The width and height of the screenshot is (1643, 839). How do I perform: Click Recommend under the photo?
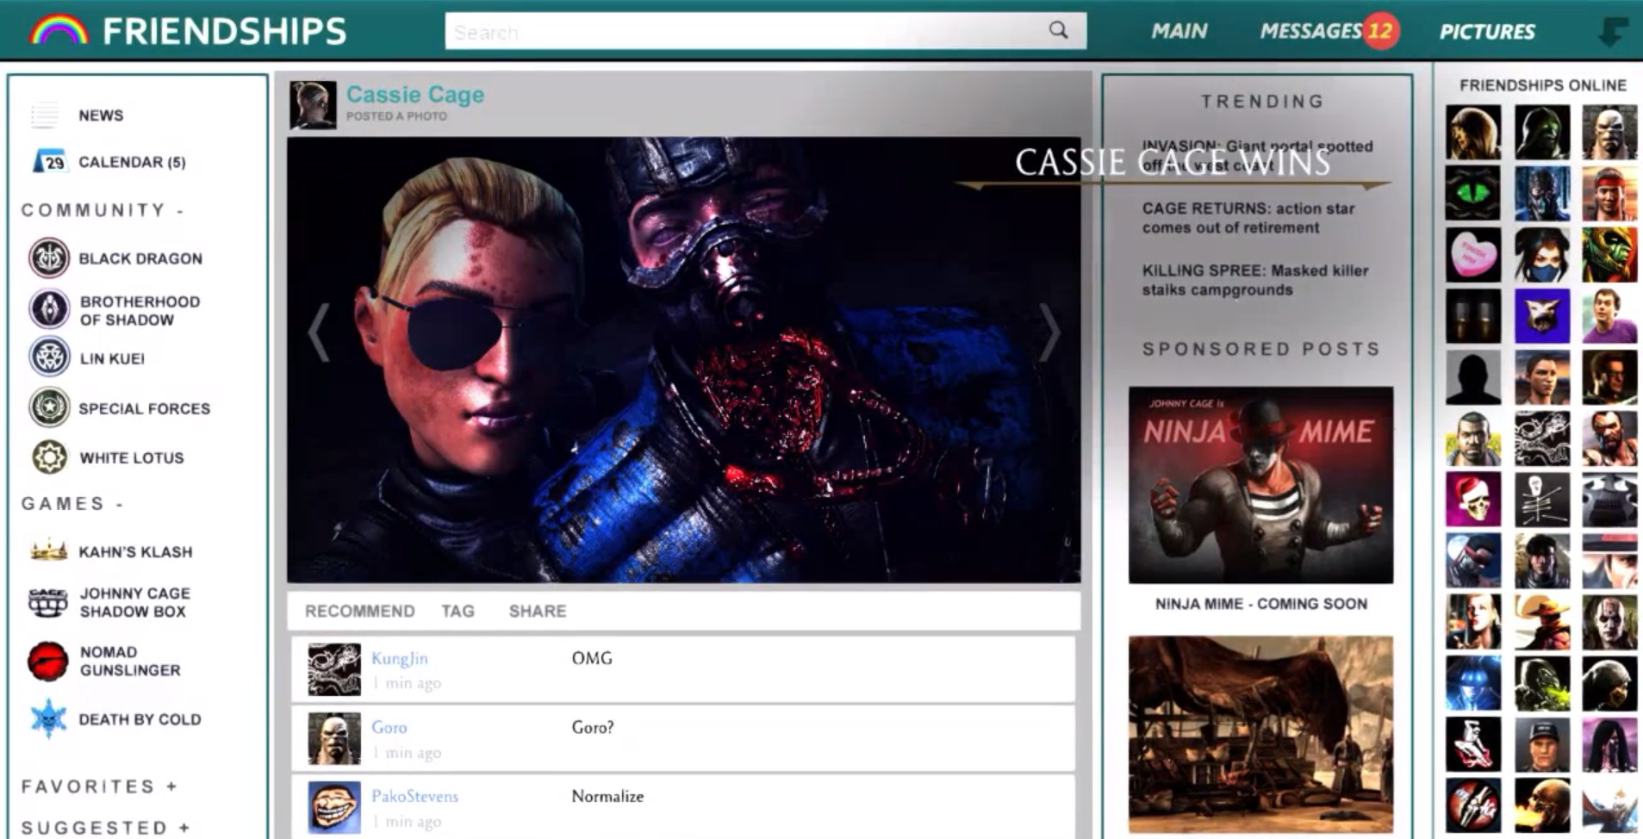pyautogui.click(x=359, y=611)
